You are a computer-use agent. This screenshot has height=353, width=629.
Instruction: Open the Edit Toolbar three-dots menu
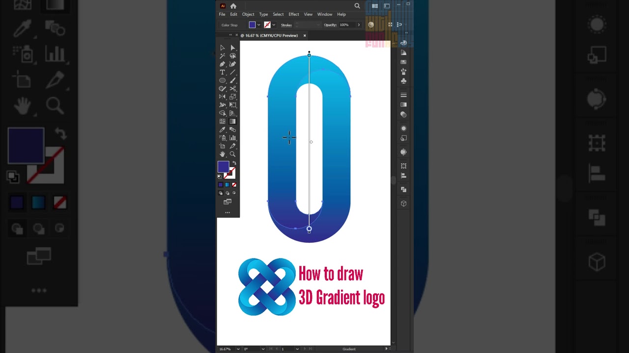point(227,213)
